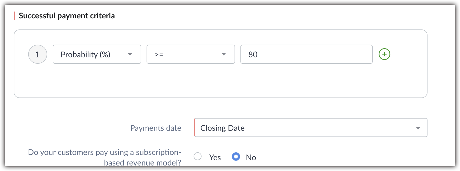This screenshot has height=171, width=460.
Task: Expand the Payments date dropdown
Action: pyautogui.click(x=311, y=128)
